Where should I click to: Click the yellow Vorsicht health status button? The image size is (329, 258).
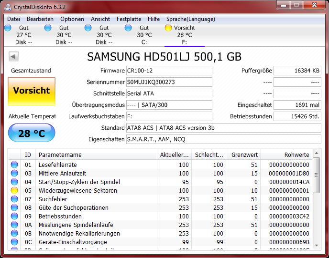coord(32,92)
